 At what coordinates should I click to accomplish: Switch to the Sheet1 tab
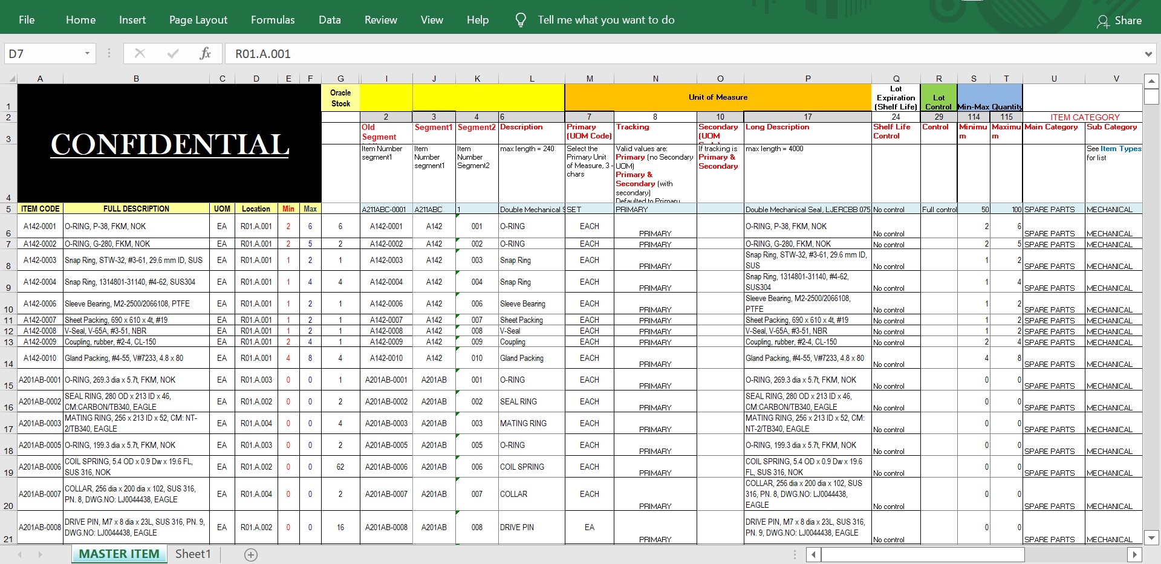193,554
